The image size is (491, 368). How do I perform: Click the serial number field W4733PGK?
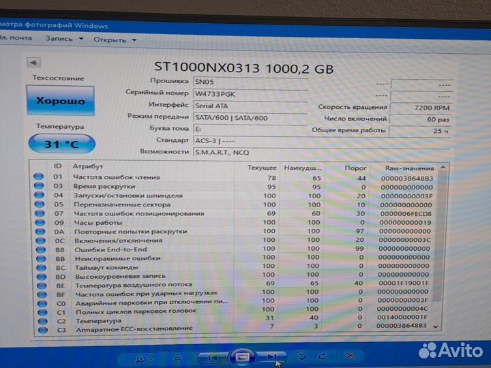[x=250, y=94]
